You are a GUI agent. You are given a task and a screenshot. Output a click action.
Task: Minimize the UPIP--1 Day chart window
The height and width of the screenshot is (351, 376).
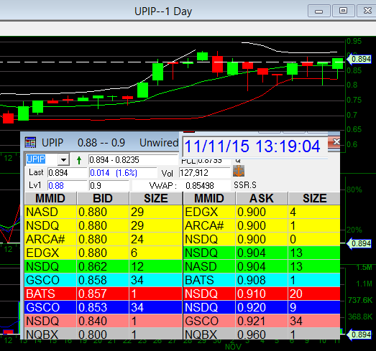point(318,11)
